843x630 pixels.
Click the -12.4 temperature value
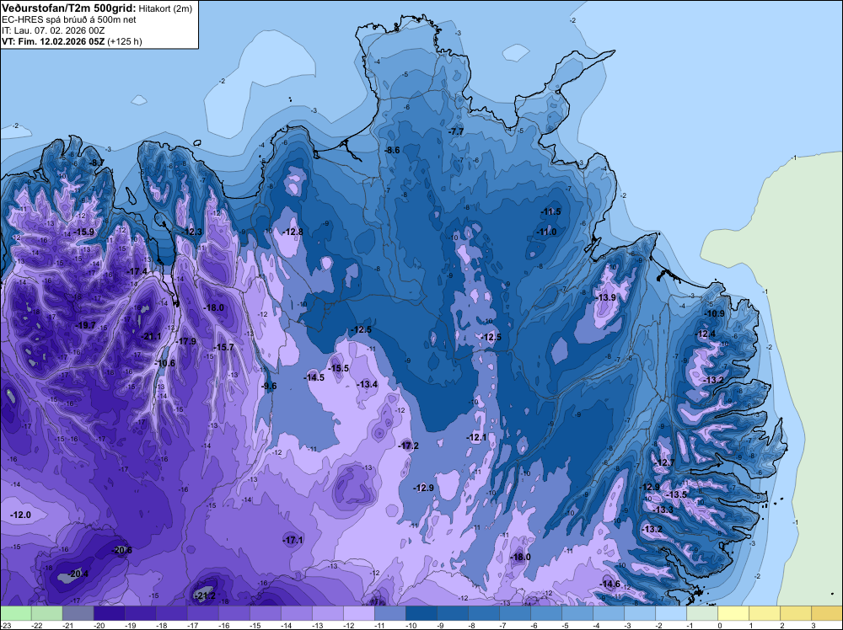coord(706,334)
